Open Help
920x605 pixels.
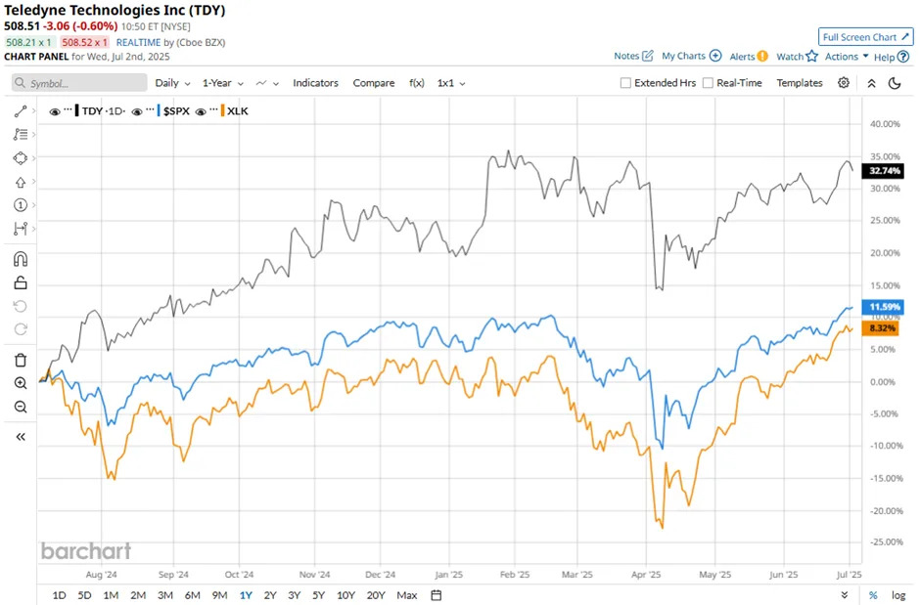[892, 57]
